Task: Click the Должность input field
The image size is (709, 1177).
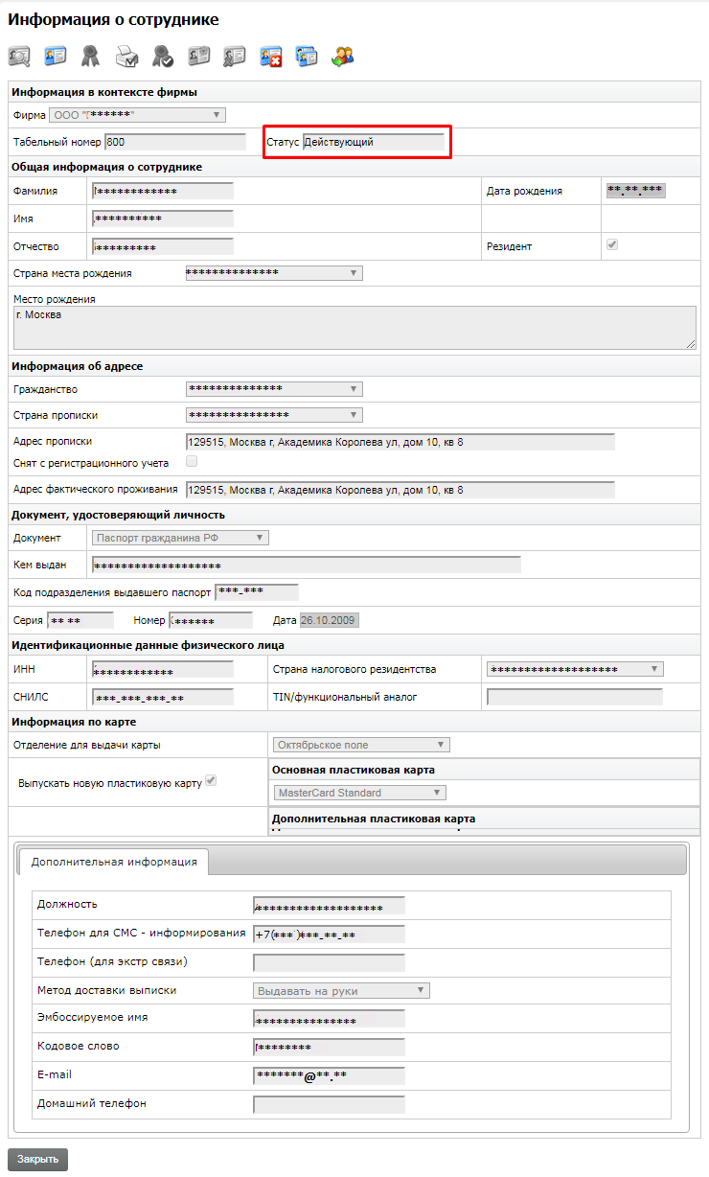Action: pos(329,906)
